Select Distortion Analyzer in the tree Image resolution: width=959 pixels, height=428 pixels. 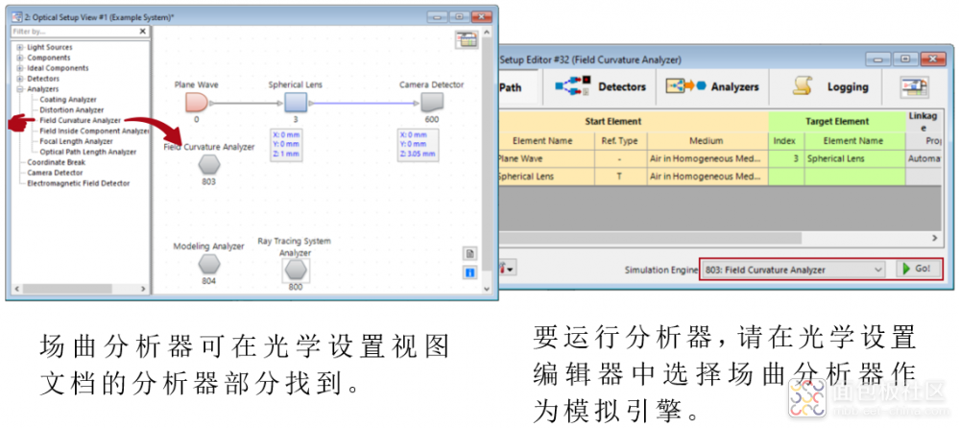(72, 110)
